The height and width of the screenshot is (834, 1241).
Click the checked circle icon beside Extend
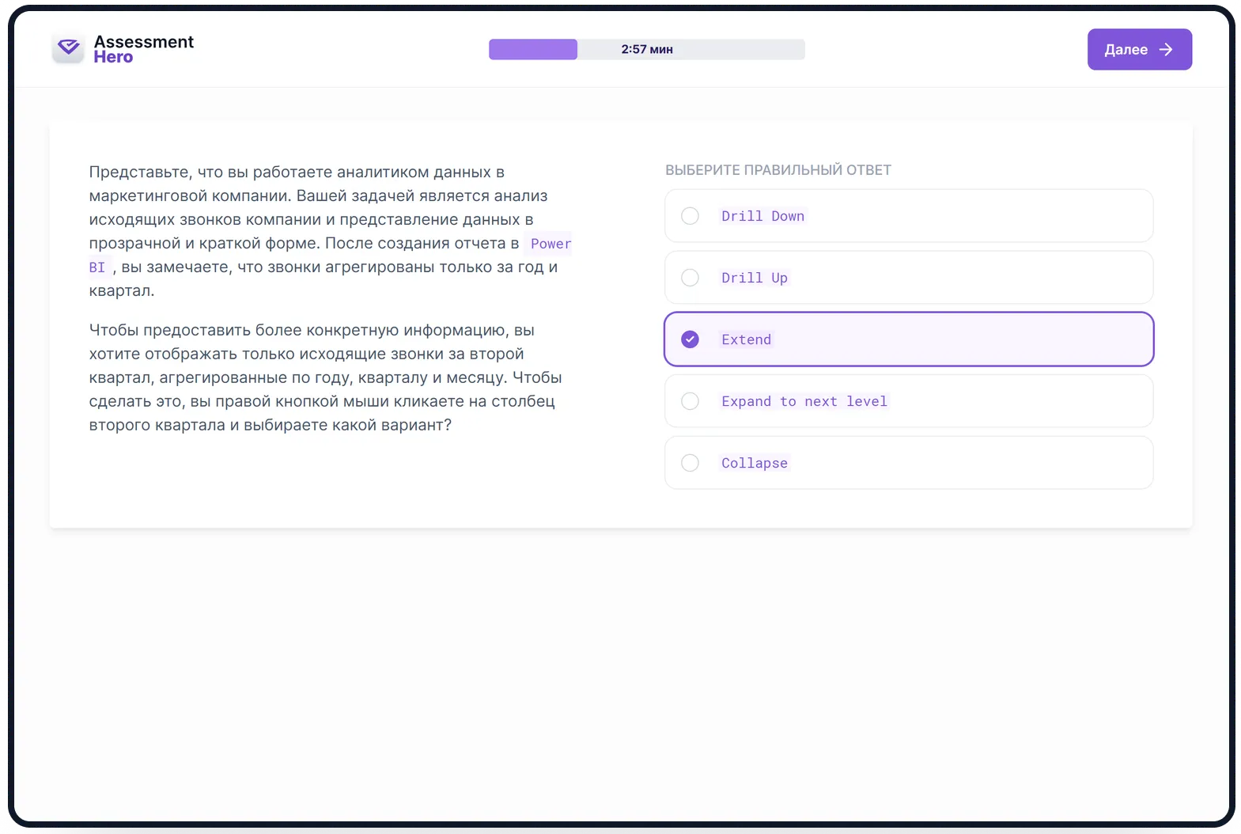pos(690,339)
